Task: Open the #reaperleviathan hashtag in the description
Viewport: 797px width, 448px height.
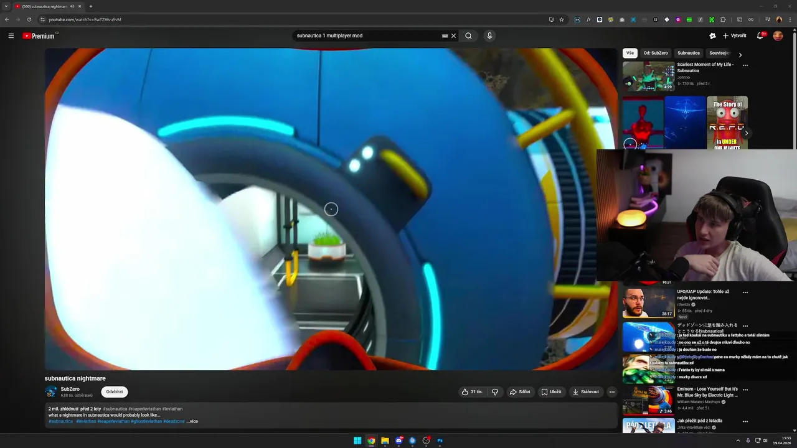Action: pyautogui.click(x=113, y=421)
